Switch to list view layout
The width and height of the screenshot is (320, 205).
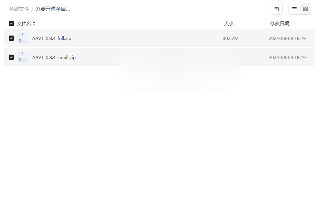[294, 9]
